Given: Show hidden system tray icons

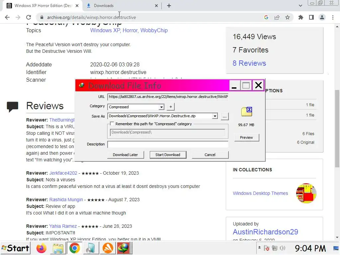Looking at the screenshot, I should pos(259,248).
